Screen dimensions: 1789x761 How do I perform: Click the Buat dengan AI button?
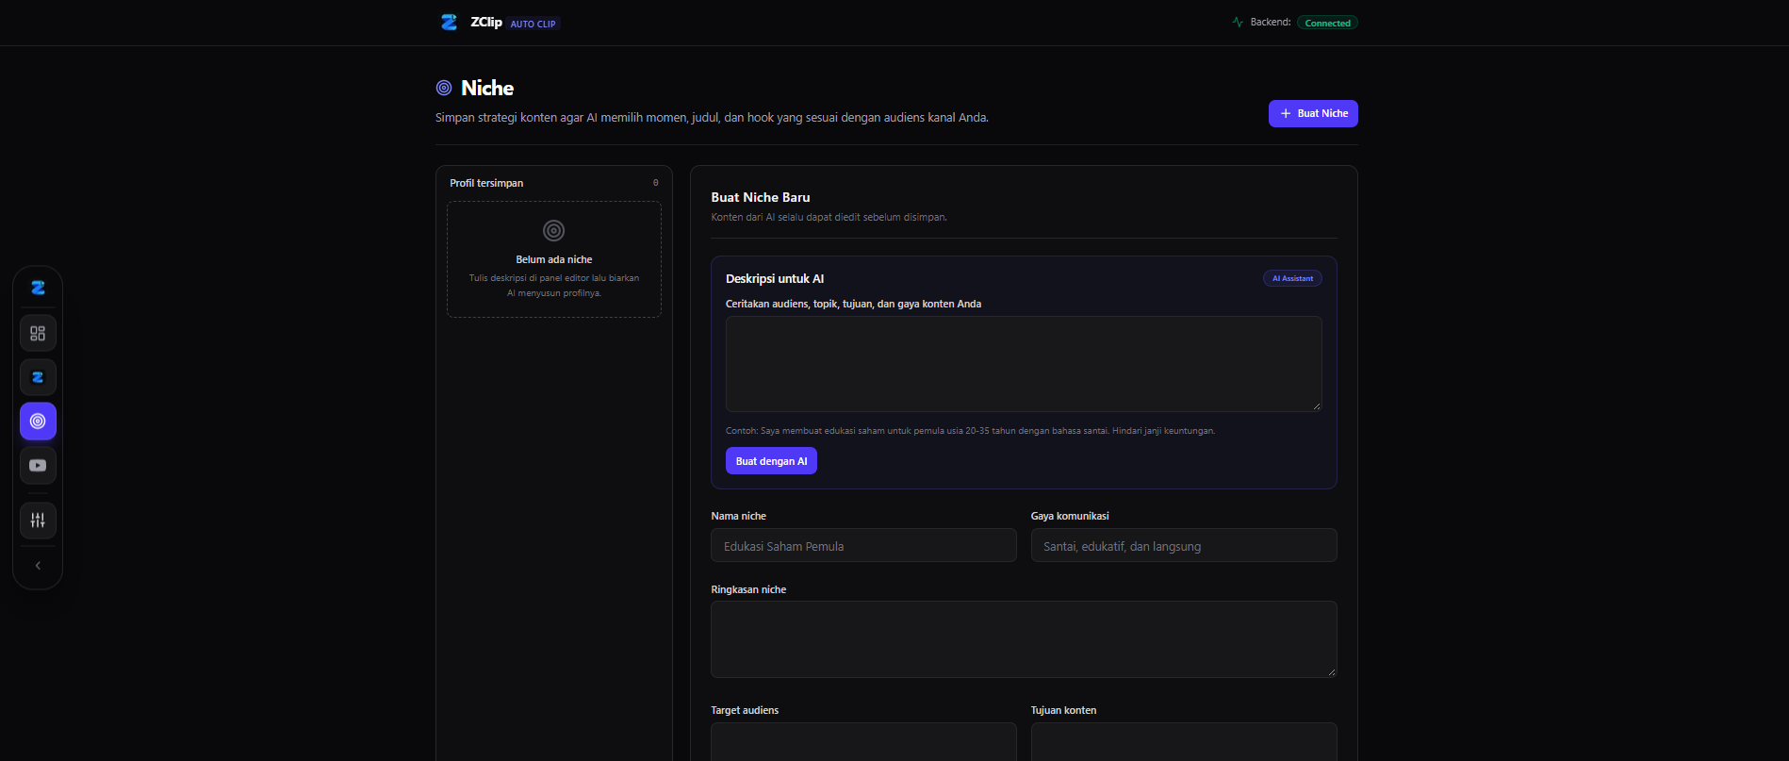click(771, 461)
